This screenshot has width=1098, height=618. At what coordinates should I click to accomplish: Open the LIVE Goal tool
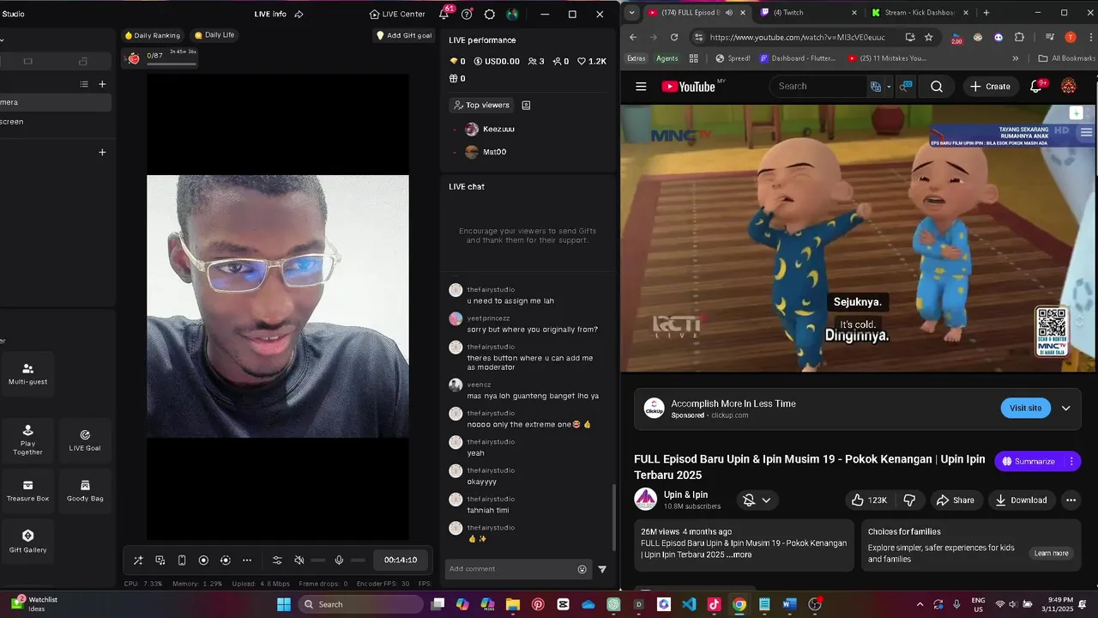tap(85, 440)
